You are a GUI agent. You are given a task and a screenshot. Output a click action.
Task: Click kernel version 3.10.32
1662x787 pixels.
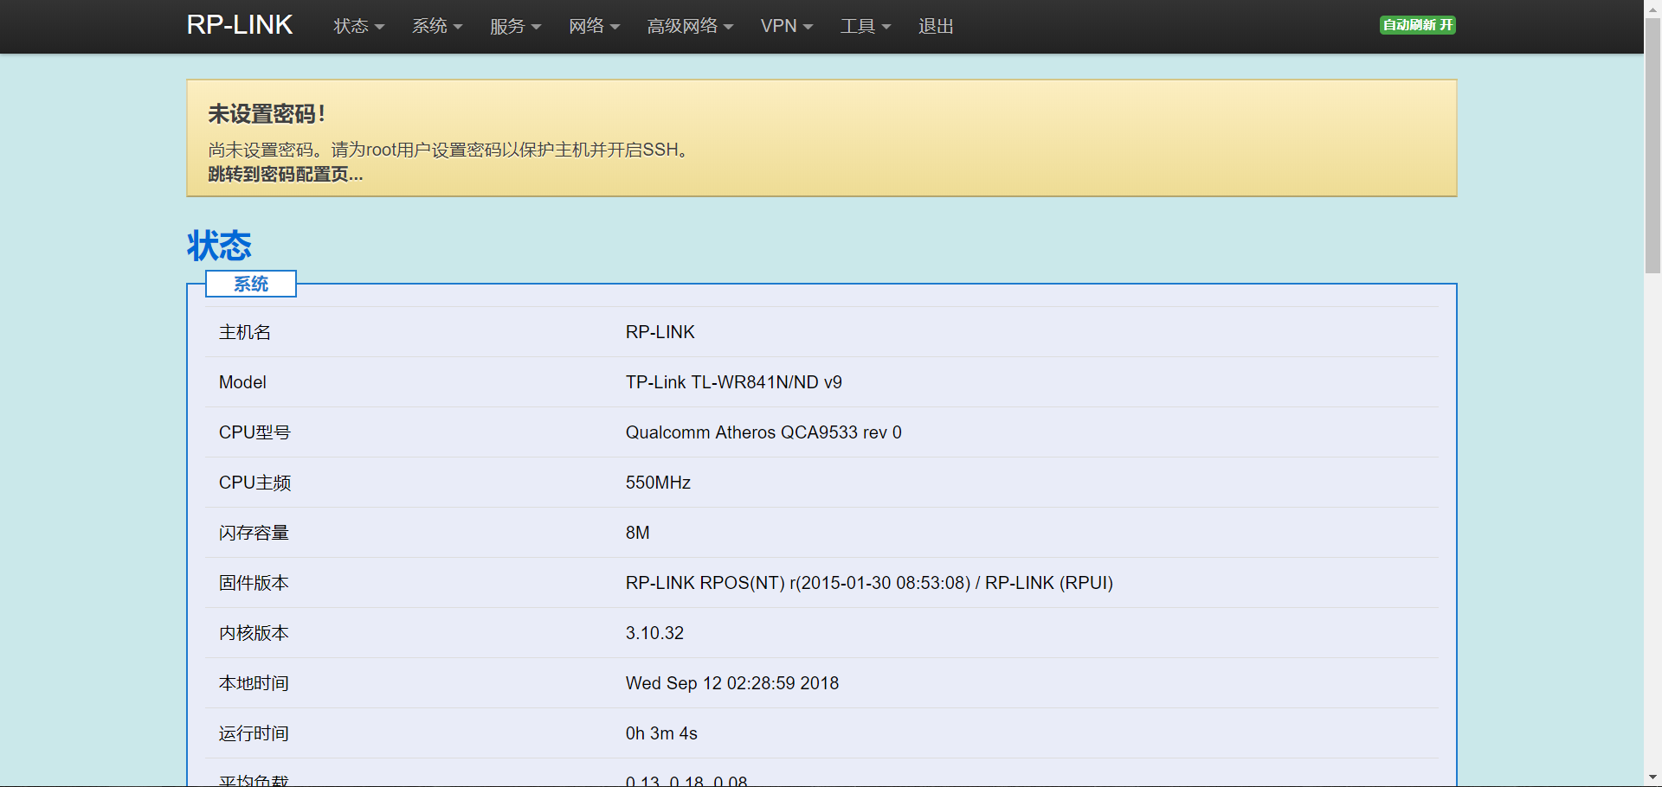pos(654,633)
